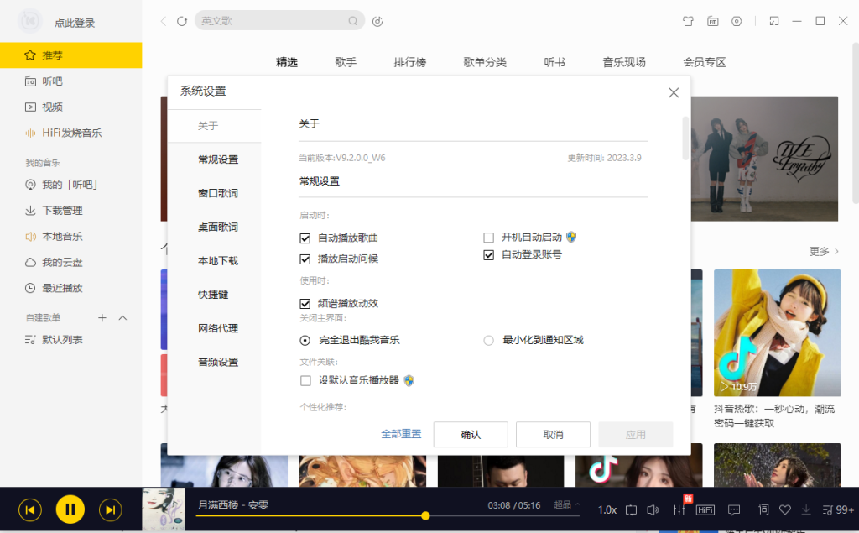The width and height of the screenshot is (859, 533).
Task: Add a new playlist with the plus icon
Action: [x=102, y=317]
